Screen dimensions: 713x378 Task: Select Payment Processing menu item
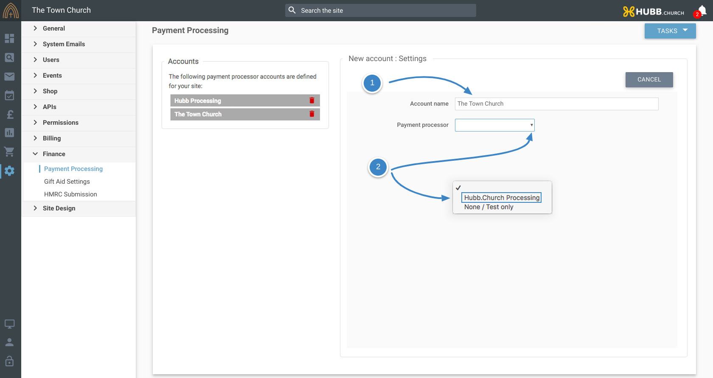tap(73, 169)
